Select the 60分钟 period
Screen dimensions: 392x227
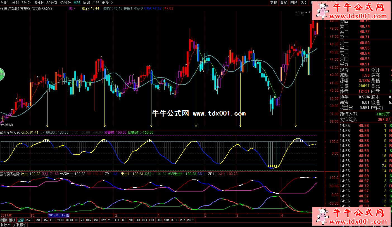tap(65, 3)
